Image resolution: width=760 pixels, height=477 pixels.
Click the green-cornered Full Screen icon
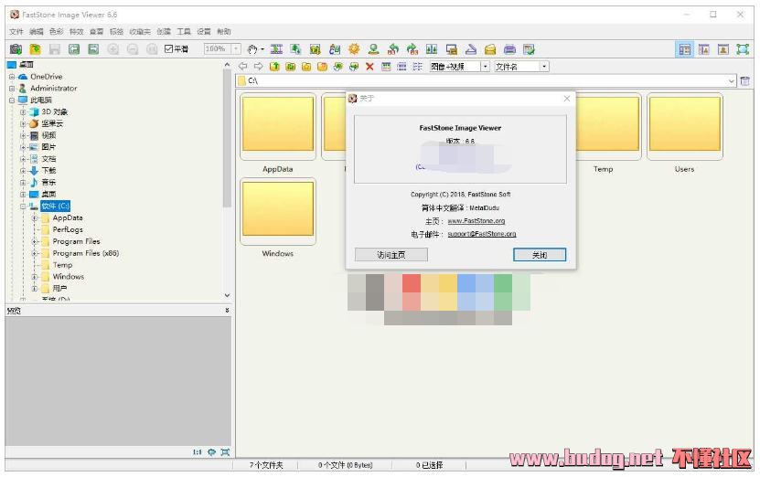tap(743, 49)
